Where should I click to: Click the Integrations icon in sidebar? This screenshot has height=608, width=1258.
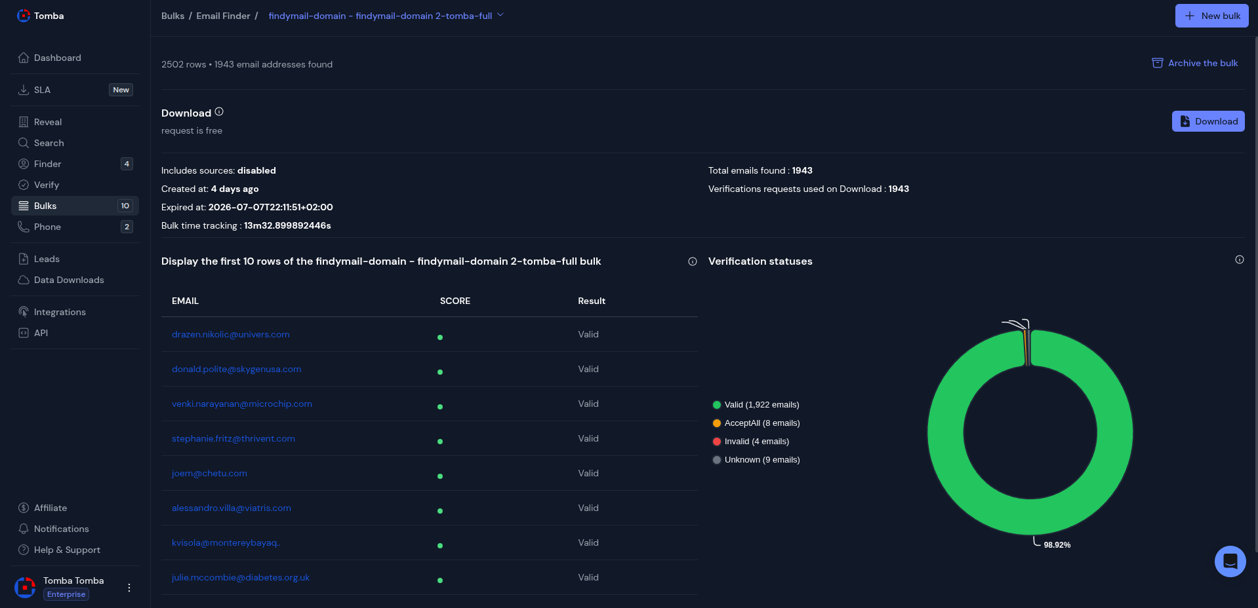[24, 312]
